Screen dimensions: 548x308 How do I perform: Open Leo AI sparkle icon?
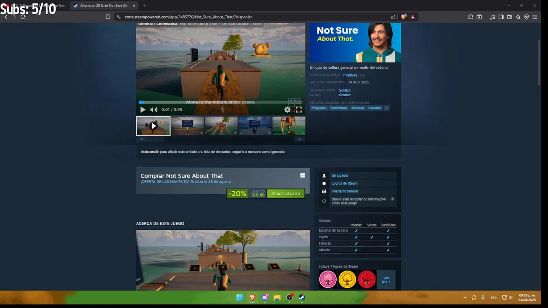pyautogui.click(x=518, y=17)
